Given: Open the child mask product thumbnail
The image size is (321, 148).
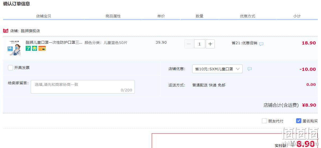Looking at the screenshot, I should click(x=15, y=48).
